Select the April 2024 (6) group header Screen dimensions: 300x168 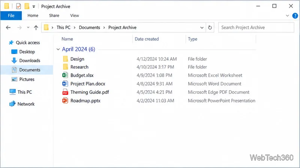coord(78,49)
